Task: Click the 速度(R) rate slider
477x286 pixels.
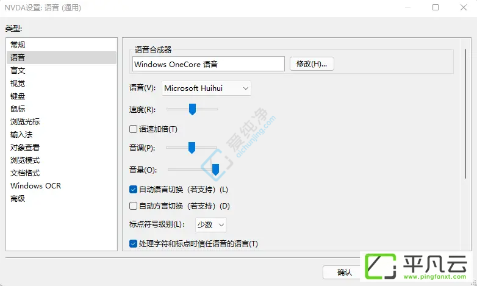Action: click(192, 109)
